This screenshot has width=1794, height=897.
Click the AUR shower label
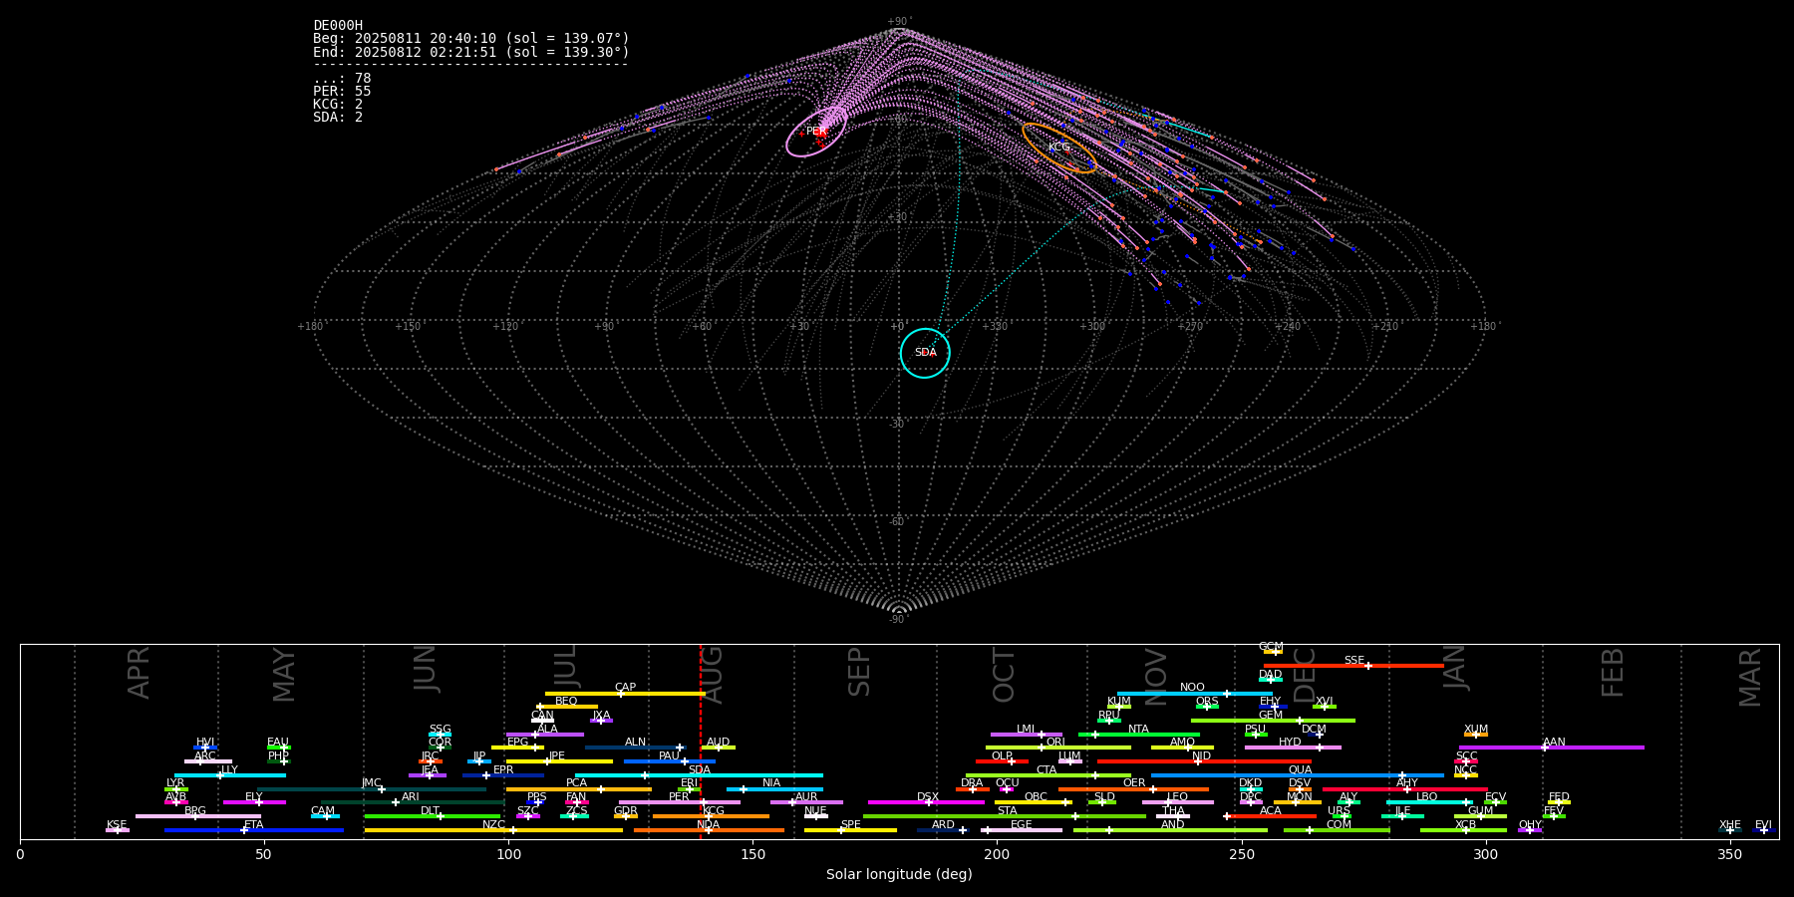806,797
